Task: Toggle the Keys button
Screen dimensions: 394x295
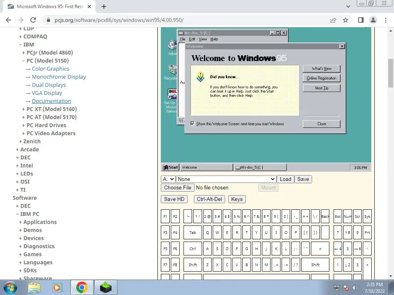Action: click(237, 199)
